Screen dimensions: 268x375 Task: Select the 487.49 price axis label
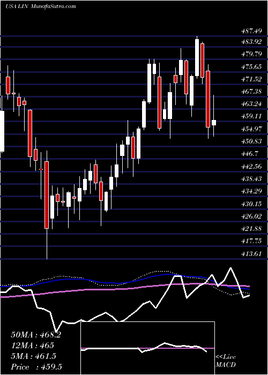(251, 31)
